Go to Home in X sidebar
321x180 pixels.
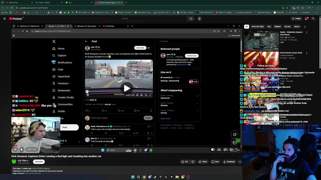[58, 48]
